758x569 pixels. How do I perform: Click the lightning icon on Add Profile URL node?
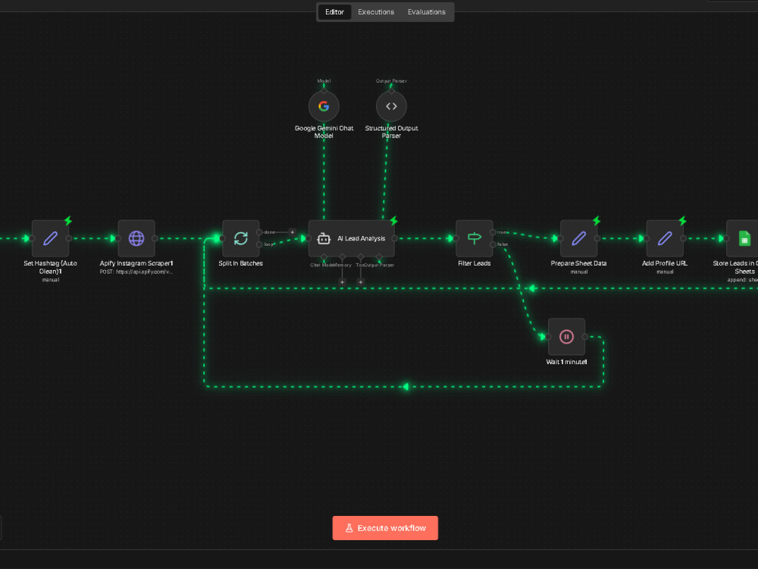pyautogui.click(x=683, y=221)
